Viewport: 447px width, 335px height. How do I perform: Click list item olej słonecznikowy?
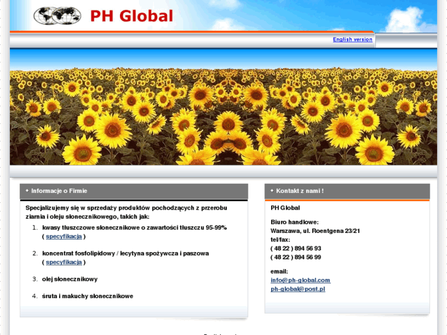coord(70,279)
